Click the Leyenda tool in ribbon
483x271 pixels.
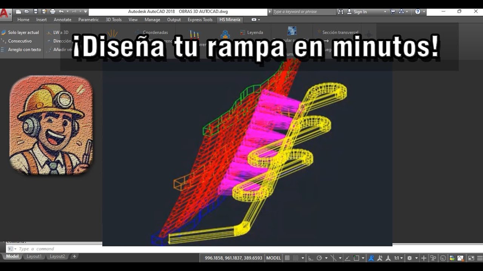251,32
